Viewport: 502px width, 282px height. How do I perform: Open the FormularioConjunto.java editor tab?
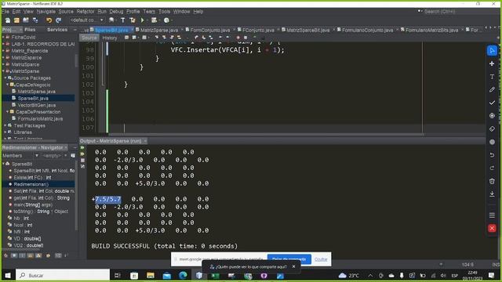coord(367,30)
